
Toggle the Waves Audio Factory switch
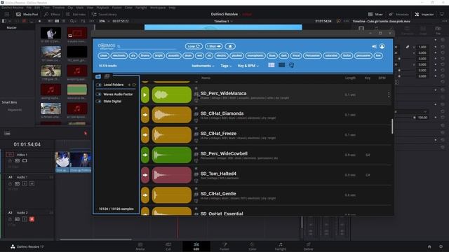tap(99, 94)
